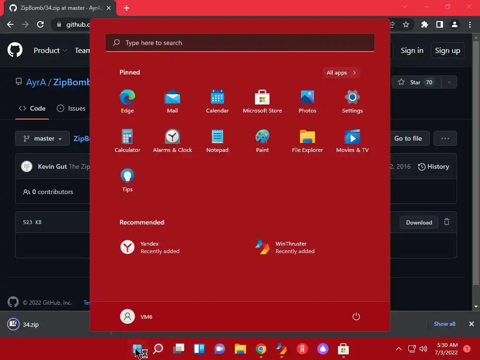Expand the Star list dropdown arrow

pos(449,82)
